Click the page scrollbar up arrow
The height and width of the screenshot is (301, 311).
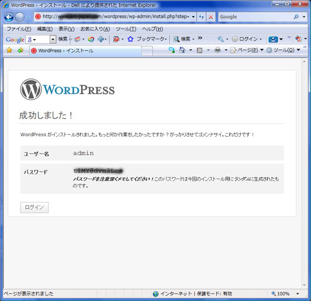pyautogui.click(x=304, y=62)
